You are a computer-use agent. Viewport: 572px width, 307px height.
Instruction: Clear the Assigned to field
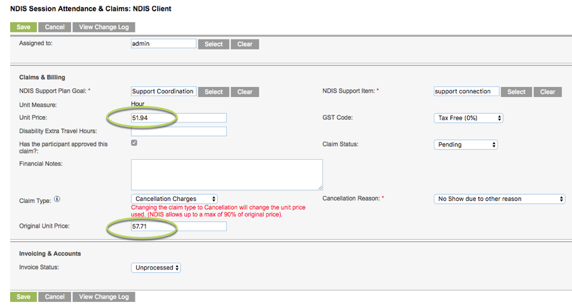[x=245, y=44]
